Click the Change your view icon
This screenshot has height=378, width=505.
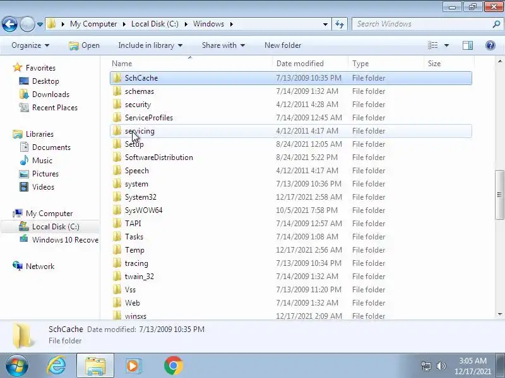click(432, 45)
